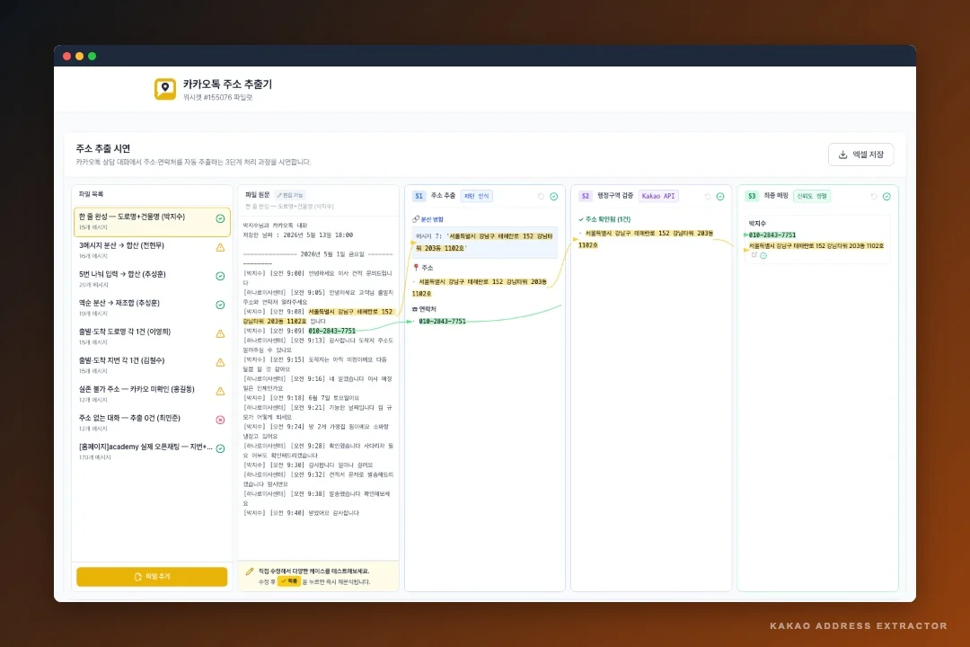Click the 파일 원문 panel title

click(x=258, y=195)
